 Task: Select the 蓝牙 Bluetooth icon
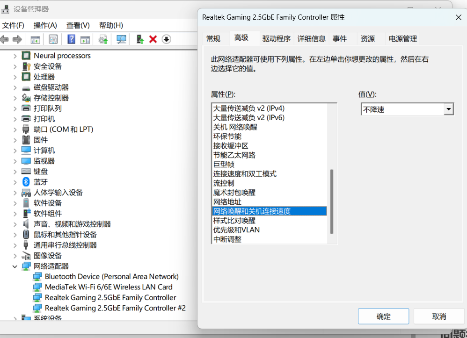(x=26, y=182)
